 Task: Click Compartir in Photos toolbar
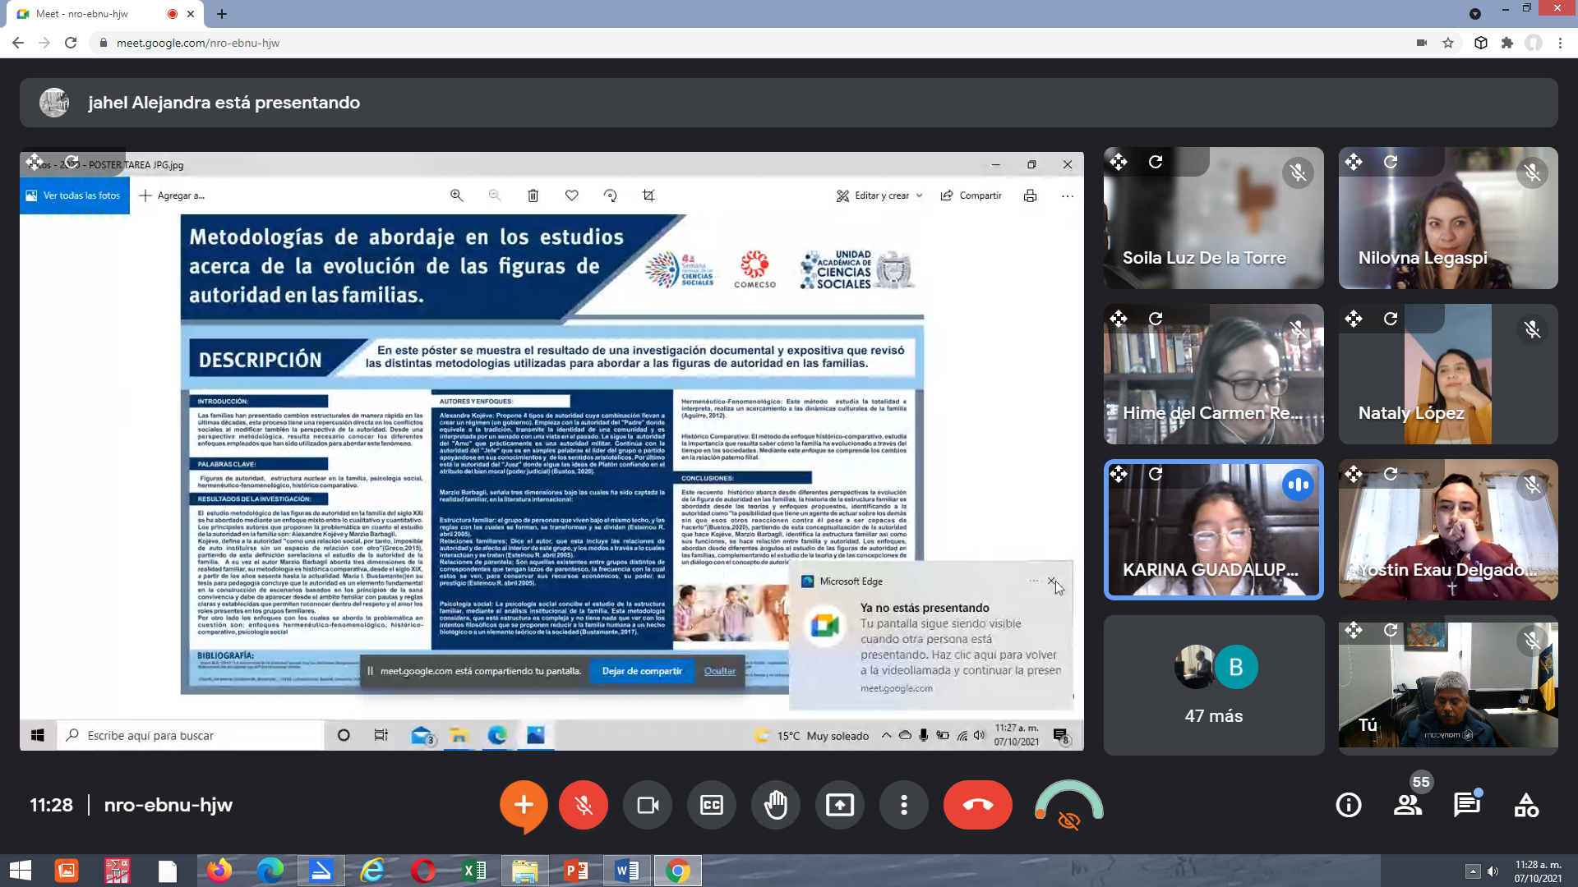click(x=971, y=195)
